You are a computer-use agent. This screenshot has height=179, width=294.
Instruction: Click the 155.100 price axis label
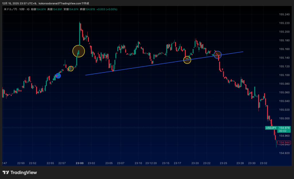click(x=284, y=75)
